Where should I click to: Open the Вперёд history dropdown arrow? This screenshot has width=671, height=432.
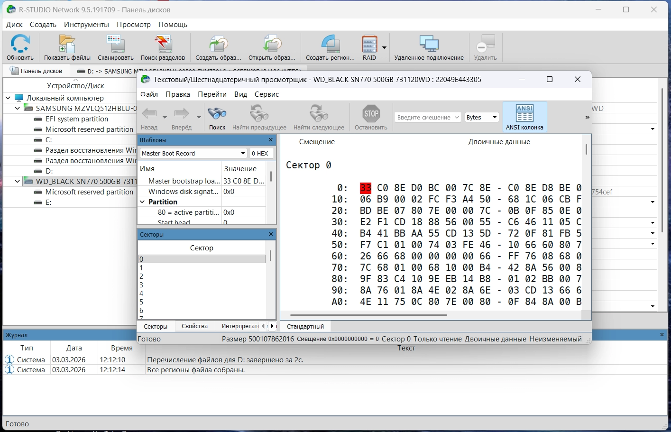[x=199, y=117]
